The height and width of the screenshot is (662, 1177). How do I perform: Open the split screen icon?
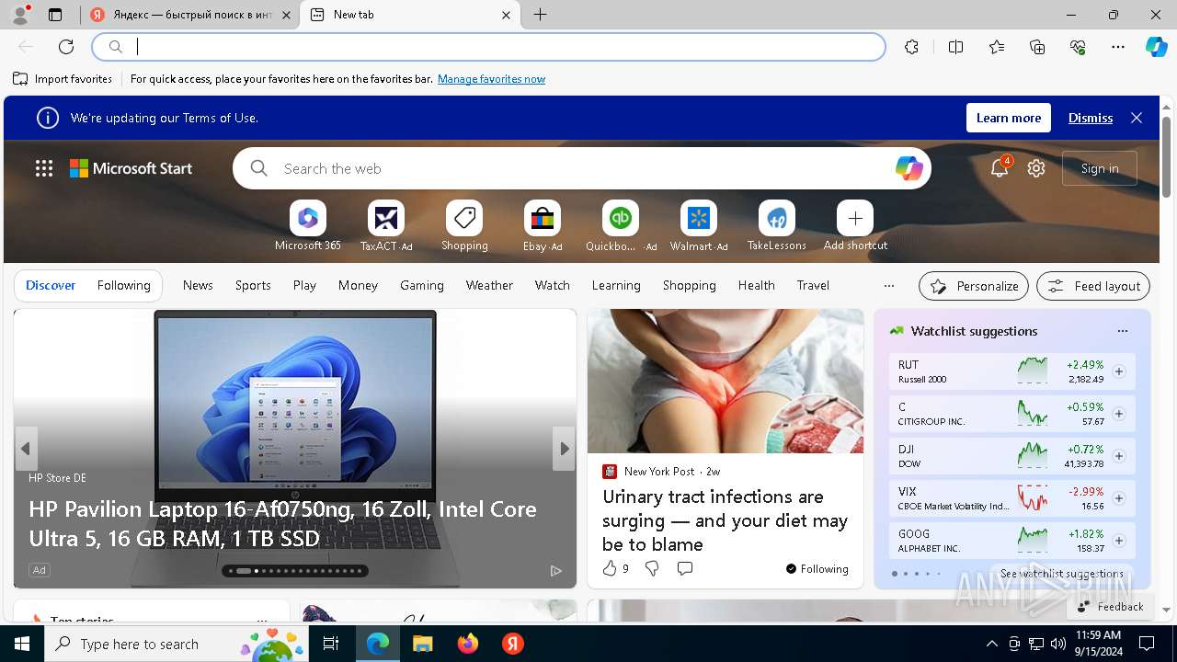pos(955,47)
